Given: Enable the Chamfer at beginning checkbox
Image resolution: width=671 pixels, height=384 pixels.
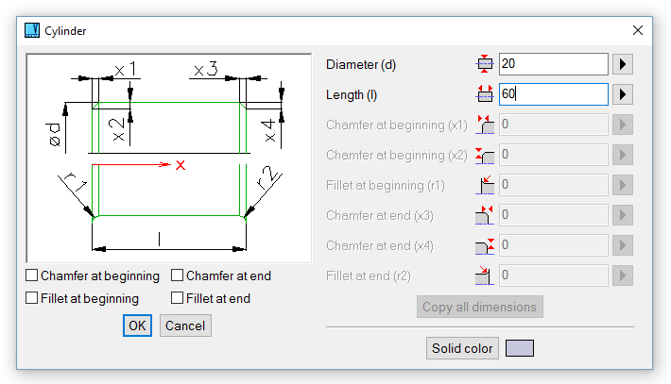Looking at the screenshot, I should 32,275.
